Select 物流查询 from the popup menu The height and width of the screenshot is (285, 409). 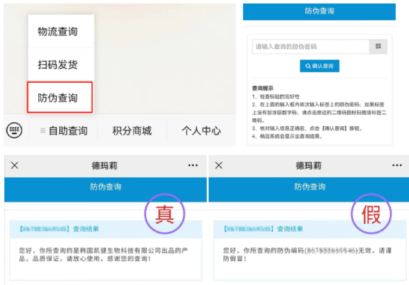(58, 31)
